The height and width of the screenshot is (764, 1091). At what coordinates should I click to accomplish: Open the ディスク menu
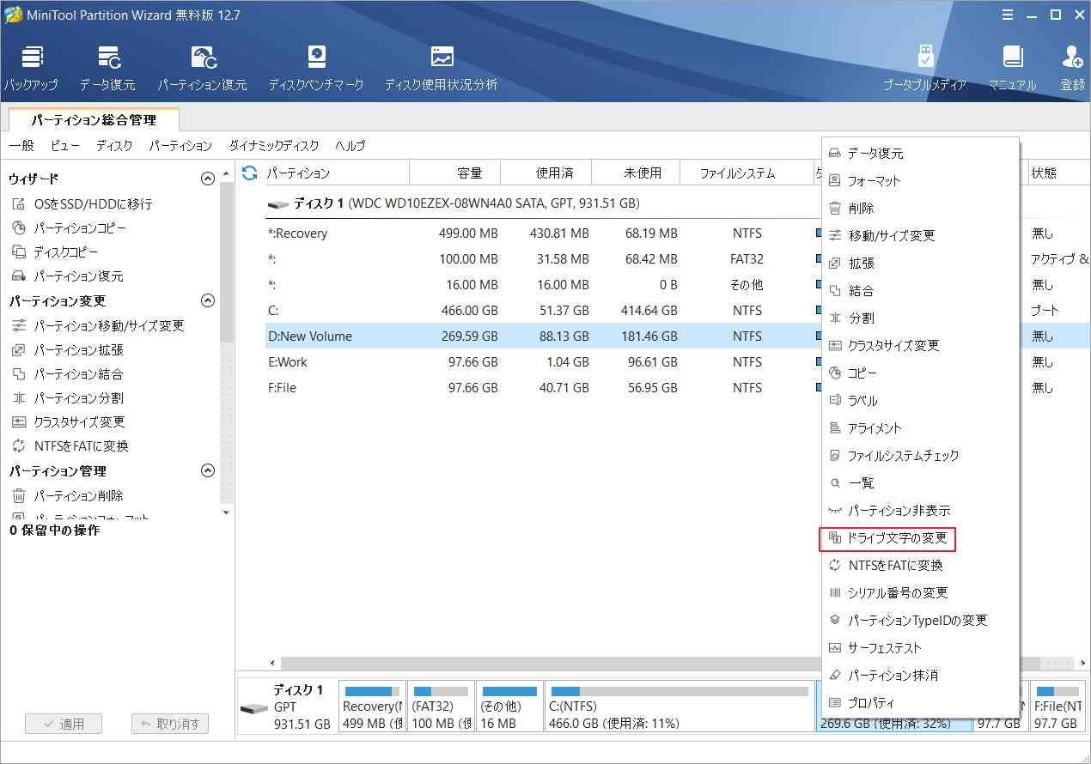click(114, 146)
